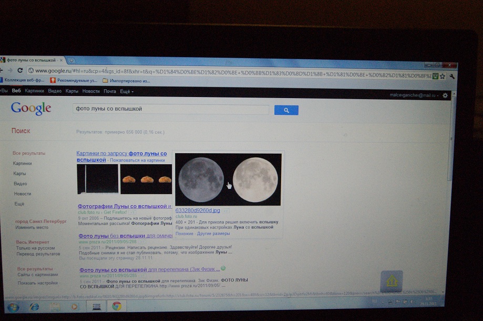
Task: Click the enlarged two-moons preview image
Action: click(228, 179)
